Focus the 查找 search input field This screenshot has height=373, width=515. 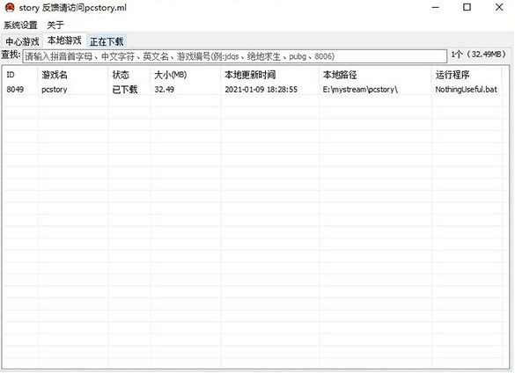click(x=234, y=56)
